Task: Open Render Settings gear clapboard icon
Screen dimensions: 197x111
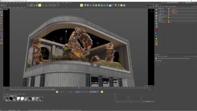Action: pos(153,5)
